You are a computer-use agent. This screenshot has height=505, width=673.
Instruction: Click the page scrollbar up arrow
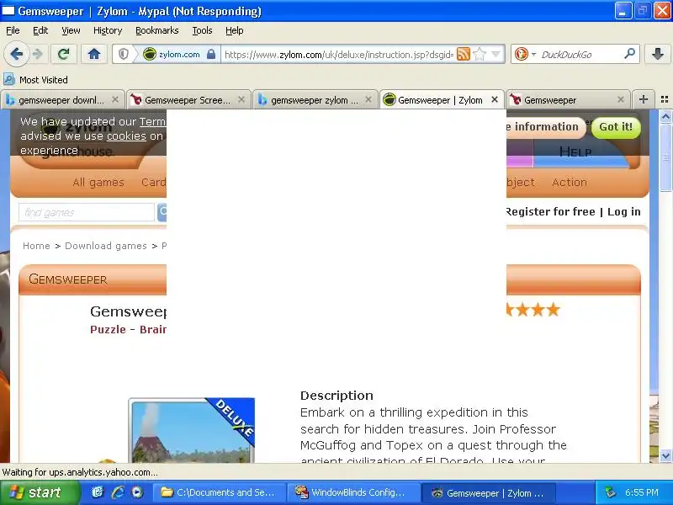coord(665,116)
